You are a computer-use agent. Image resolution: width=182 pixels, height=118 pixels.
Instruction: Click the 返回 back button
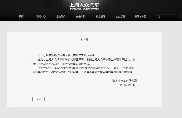(38, 99)
